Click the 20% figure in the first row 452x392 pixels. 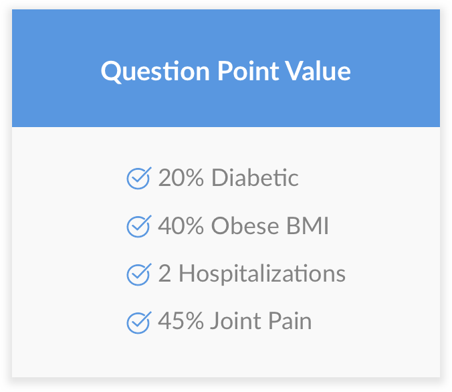(181, 178)
